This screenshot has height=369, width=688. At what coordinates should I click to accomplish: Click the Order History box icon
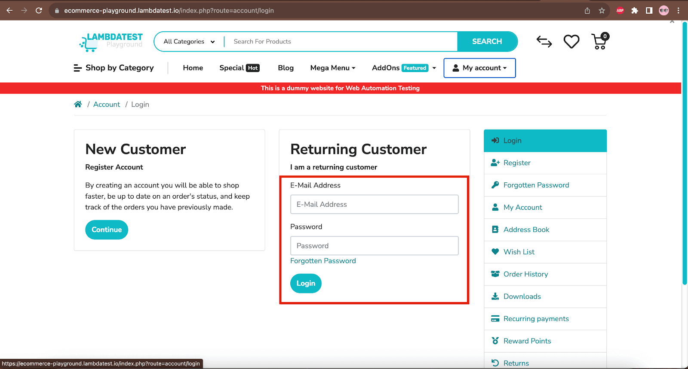tap(495, 274)
